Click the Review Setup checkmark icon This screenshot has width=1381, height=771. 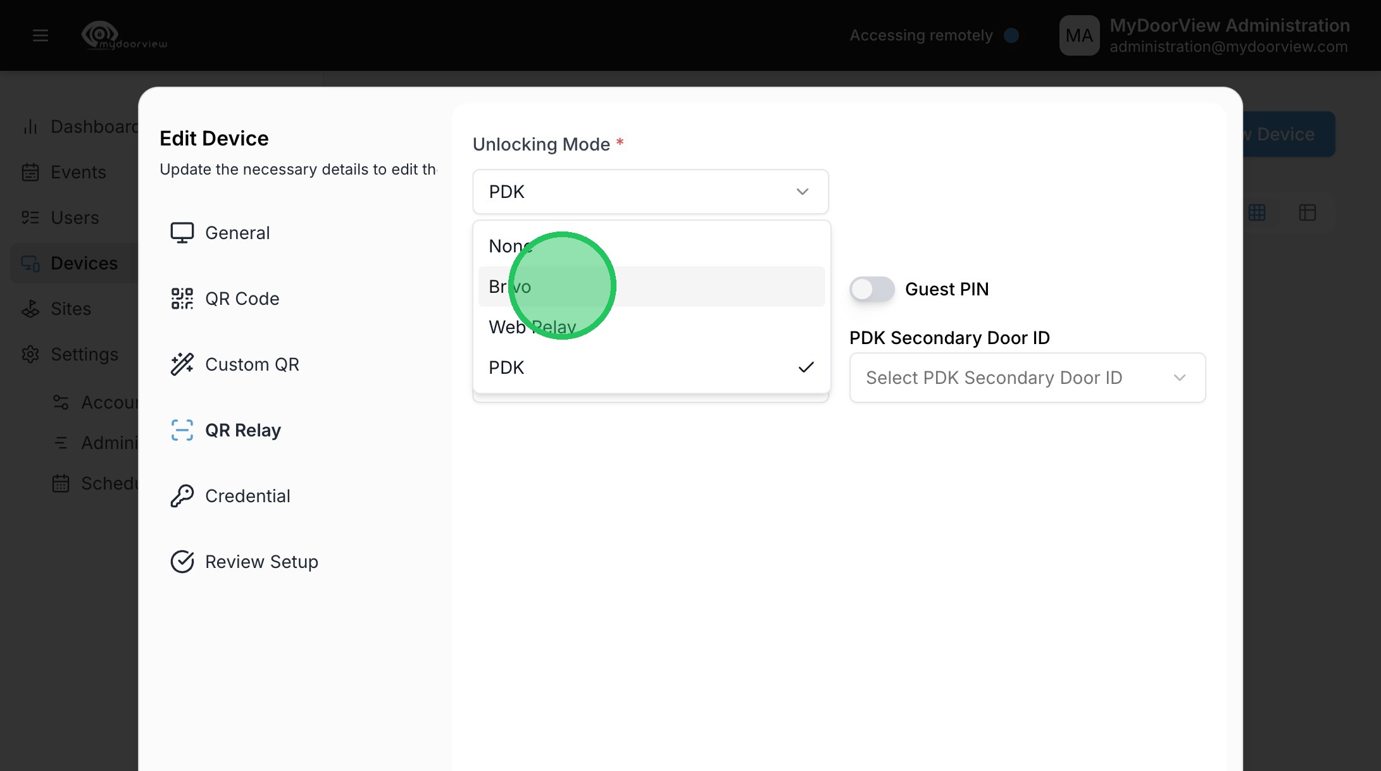[x=182, y=562]
